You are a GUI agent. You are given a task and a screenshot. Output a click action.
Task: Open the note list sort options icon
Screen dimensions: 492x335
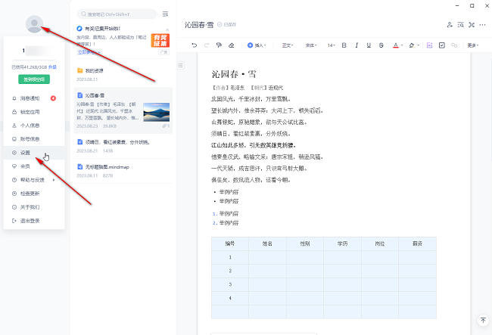tap(165, 14)
